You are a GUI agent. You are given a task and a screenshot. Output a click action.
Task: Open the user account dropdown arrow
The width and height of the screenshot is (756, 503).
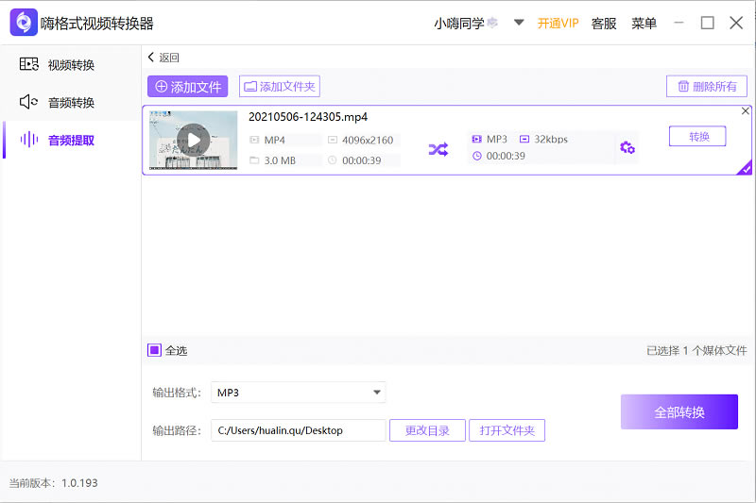(518, 23)
